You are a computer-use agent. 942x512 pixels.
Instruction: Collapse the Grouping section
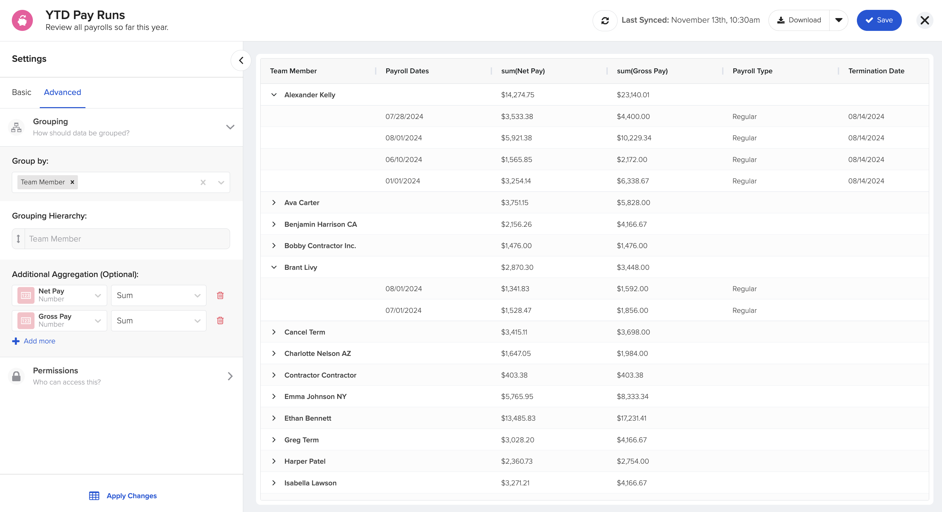230,127
